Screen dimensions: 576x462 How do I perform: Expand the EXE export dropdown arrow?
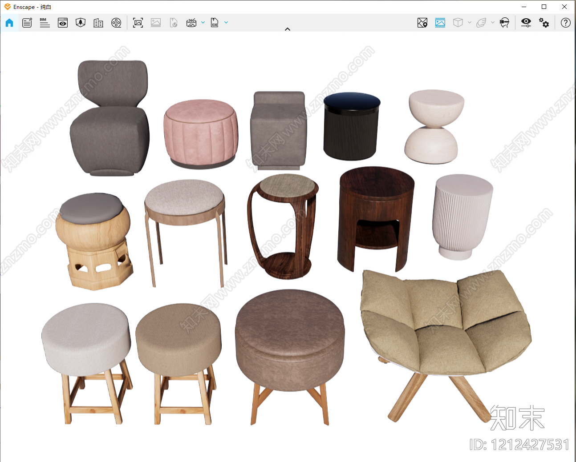(226, 22)
